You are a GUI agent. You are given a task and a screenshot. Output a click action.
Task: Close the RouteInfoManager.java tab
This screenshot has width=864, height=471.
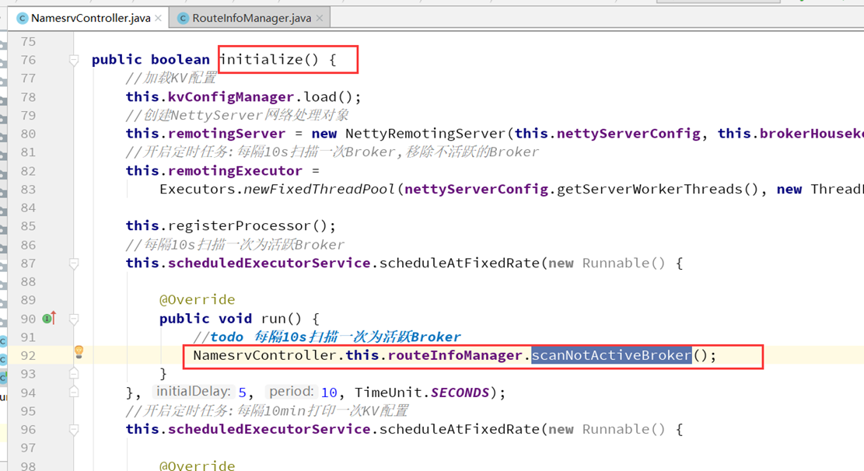pyautogui.click(x=319, y=18)
